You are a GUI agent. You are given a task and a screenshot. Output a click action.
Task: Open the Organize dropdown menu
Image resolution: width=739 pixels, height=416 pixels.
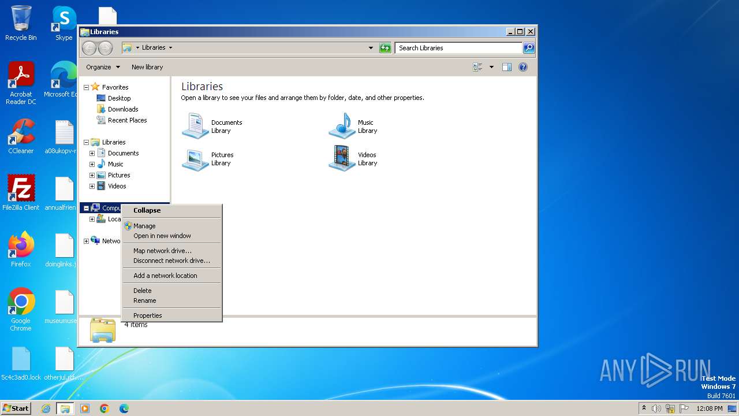(x=103, y=67)
